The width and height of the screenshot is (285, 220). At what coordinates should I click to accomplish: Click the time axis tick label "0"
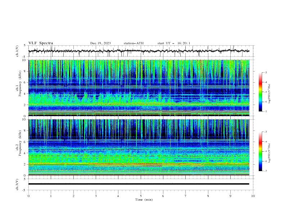[x=28, y=196]
